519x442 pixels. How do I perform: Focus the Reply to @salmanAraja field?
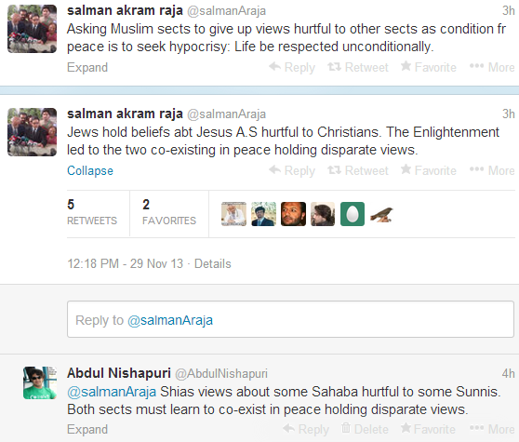pyautogui.click(x=290, y=319)
